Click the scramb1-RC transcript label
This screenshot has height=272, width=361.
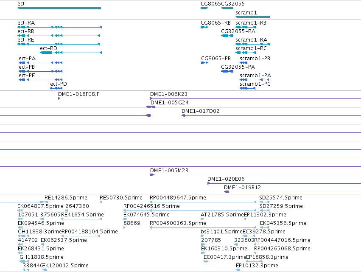tap(251, 48)
